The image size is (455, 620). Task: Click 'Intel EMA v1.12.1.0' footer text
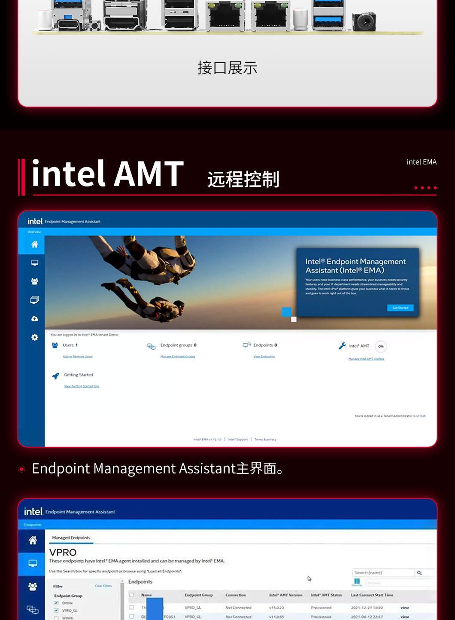click(x=207, y=440)
